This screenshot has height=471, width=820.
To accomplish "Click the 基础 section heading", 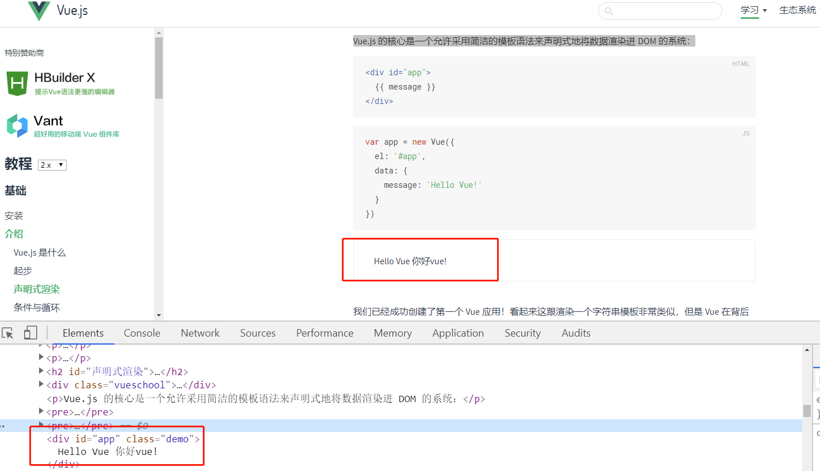I will tap(16, 191).
